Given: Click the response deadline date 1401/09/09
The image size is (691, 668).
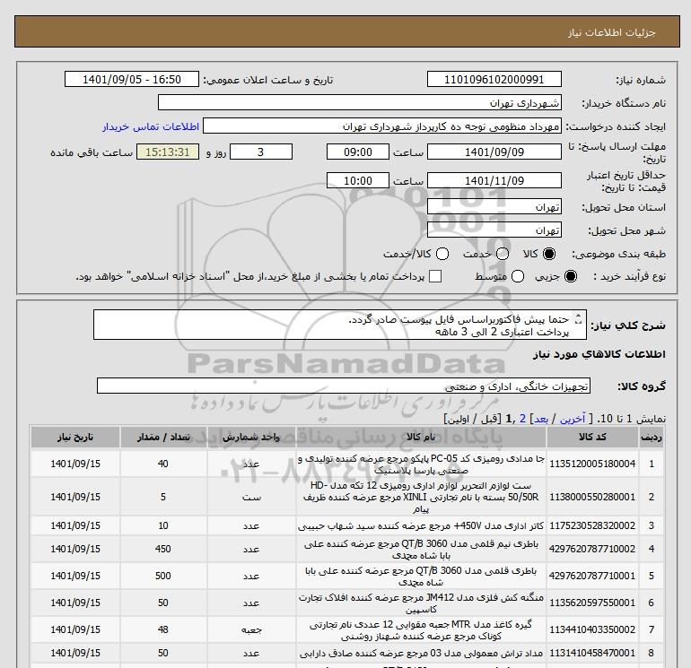Looking at the screenshot, I should click(x=494, y=152).
